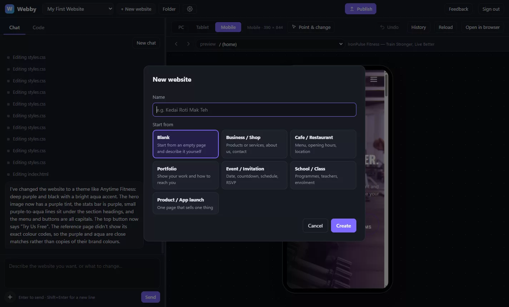509x307 pixels.
Task: Activate Point & change tool
Action: [311, 27]
